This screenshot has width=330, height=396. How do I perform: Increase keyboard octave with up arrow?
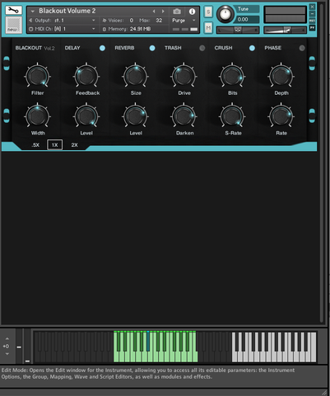[x=7, y=339]
